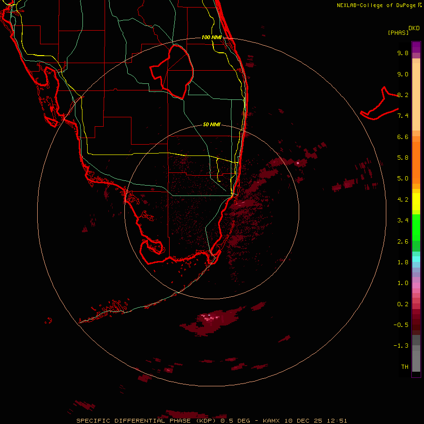Viewport: 424px width, 424px height.
Task: Click the Lake Okeechobee outline on the map
Action: pyautogui.click(x=171, y=72)
